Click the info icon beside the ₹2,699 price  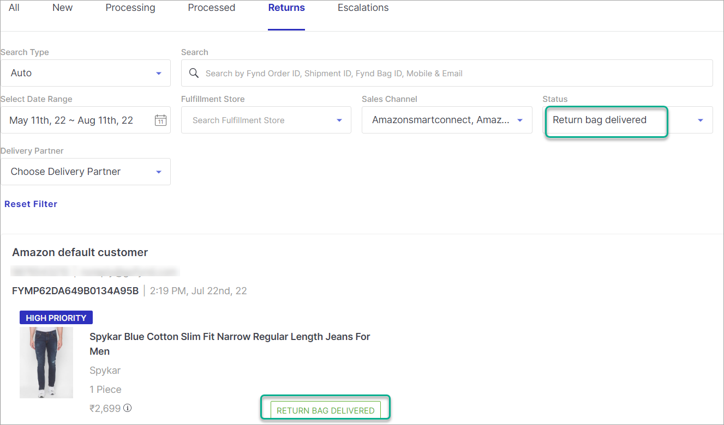point(127,408)
